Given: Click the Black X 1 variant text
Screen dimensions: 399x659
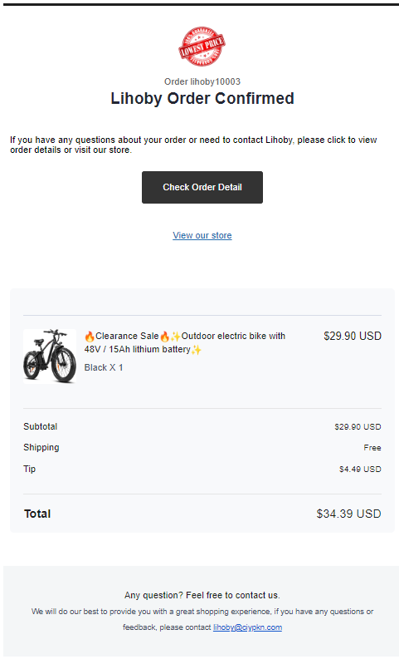Looking at the screenshot, I should 104,367.
